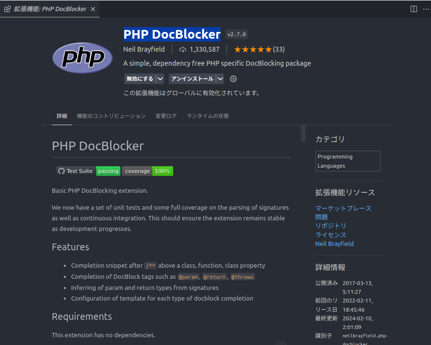
Task: Switch to 機能のコントリビューション tab
Action: click(111, 116)
